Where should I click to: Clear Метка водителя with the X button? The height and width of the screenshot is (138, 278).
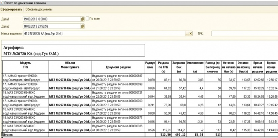191,33
